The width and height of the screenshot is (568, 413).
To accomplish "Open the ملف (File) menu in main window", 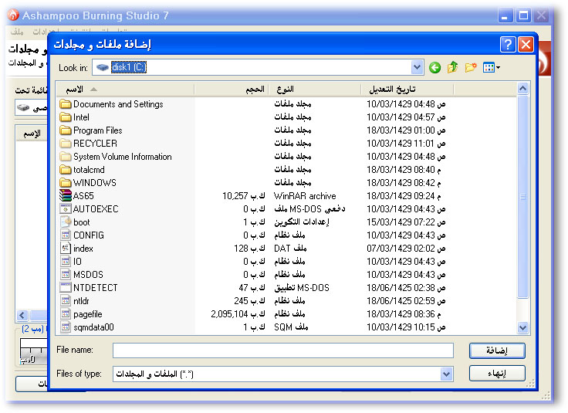I will [x=17, y=32].
